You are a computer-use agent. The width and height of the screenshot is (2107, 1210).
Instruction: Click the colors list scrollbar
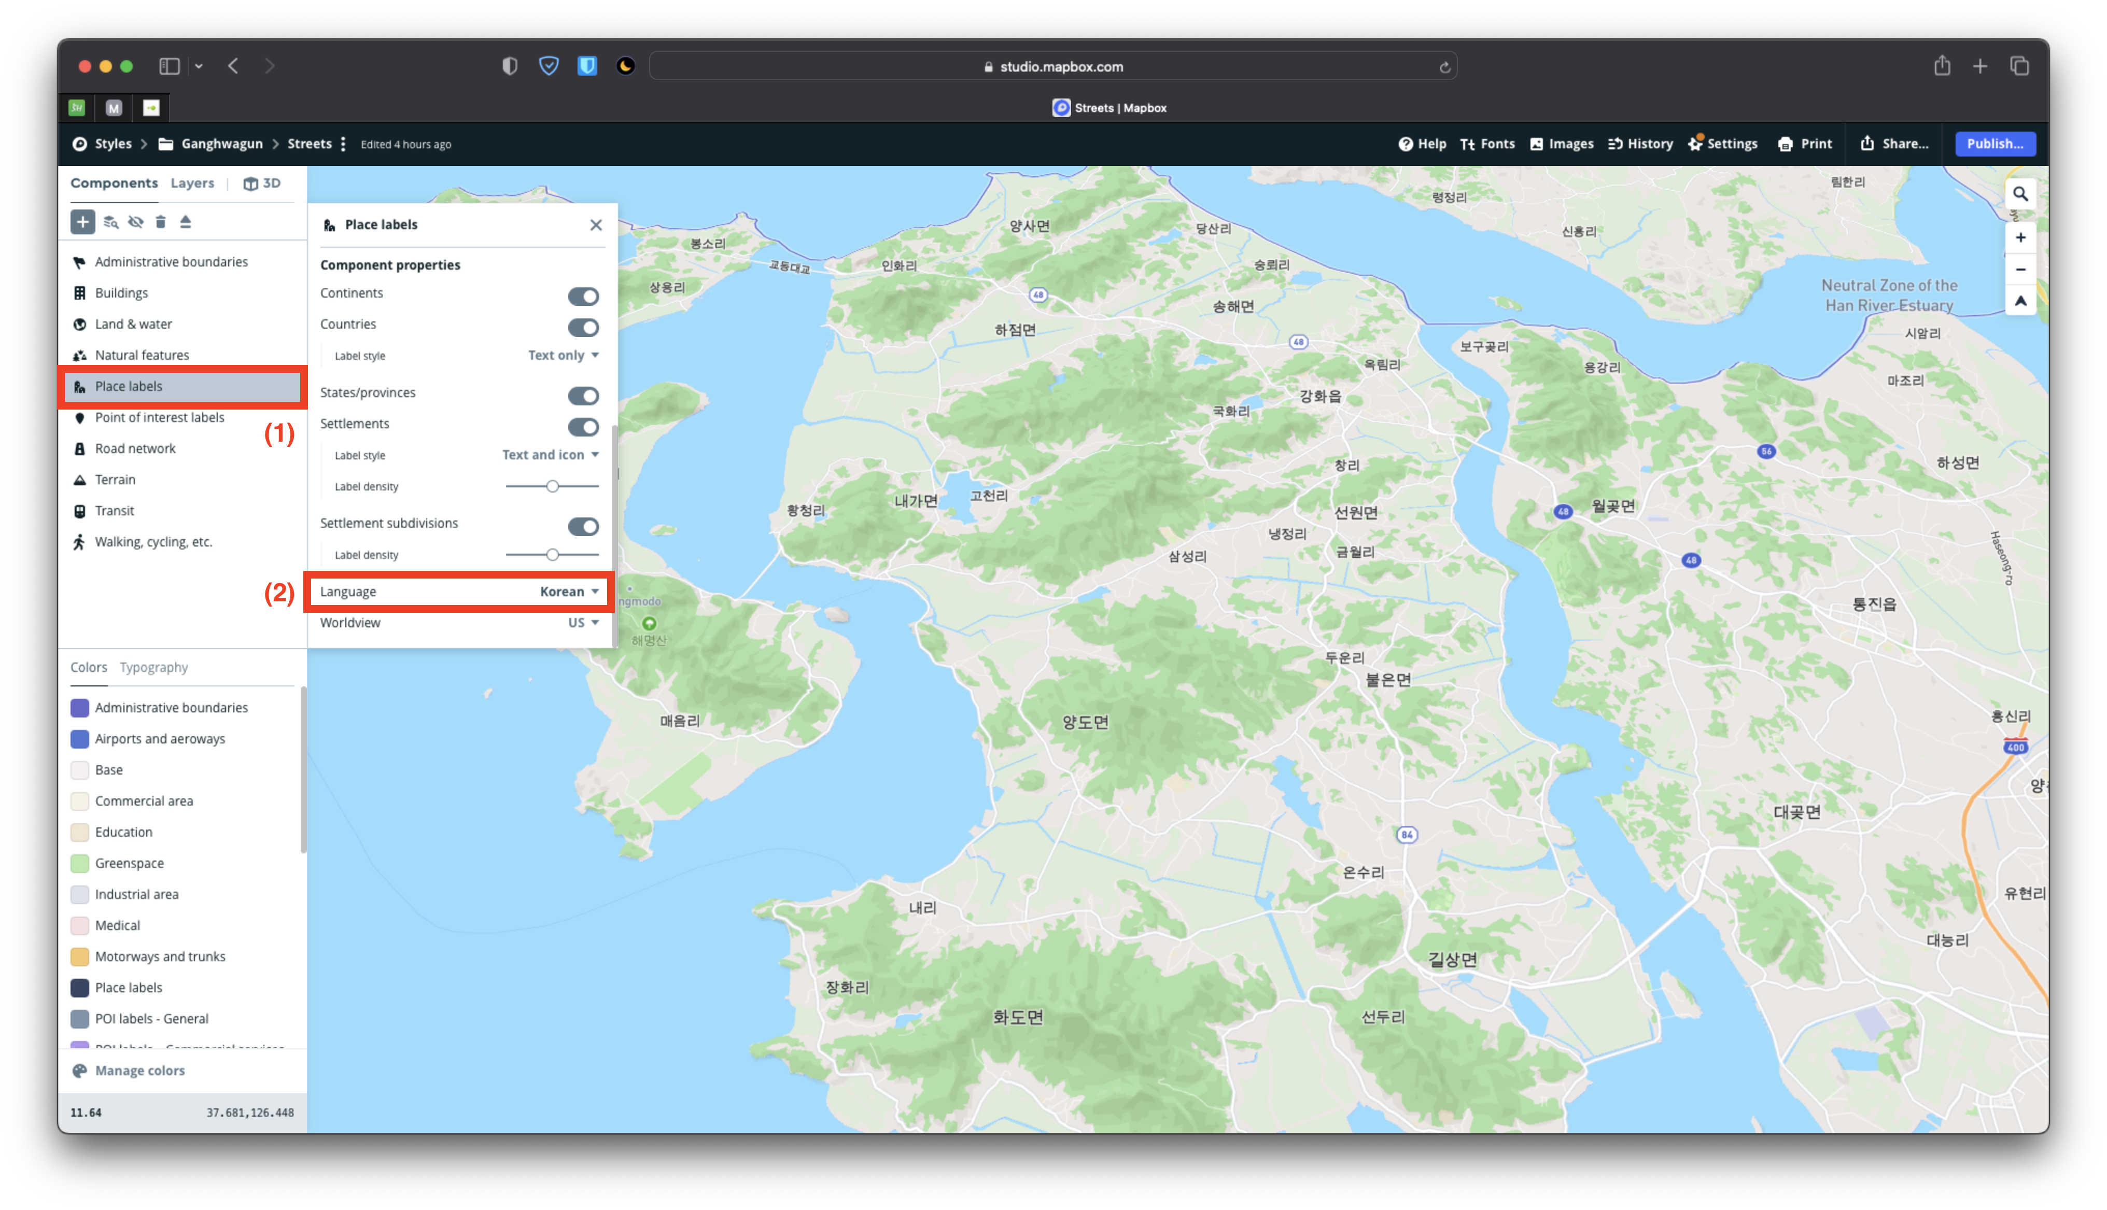click(x=303, y=769)
